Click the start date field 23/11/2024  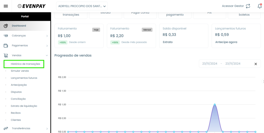[210, 64]
